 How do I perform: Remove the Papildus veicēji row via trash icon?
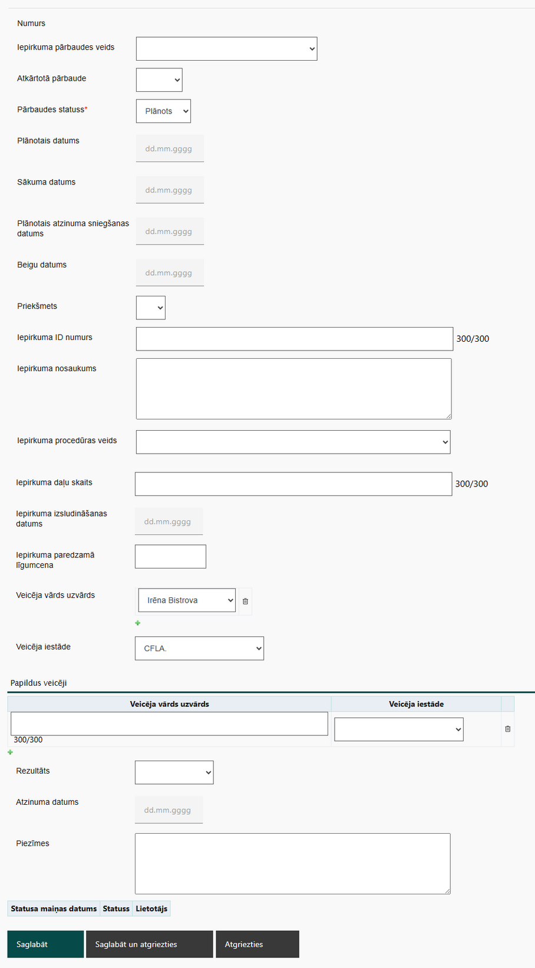pyautogui.click(x=508, y=729)
